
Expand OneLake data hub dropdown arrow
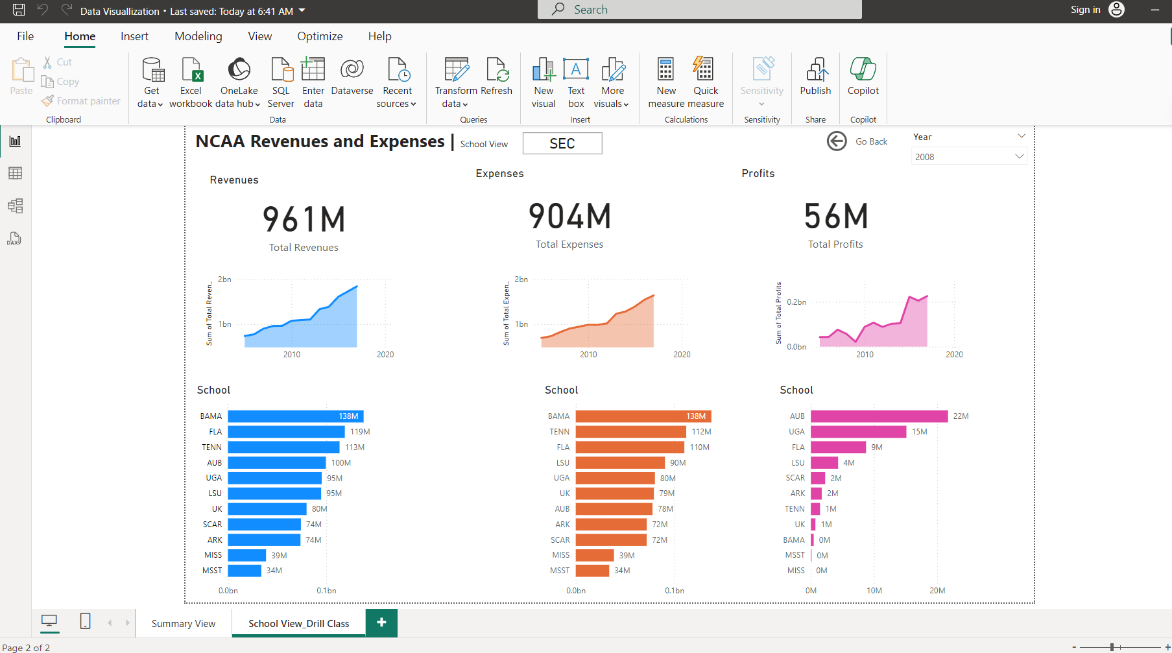click(257, 105)
